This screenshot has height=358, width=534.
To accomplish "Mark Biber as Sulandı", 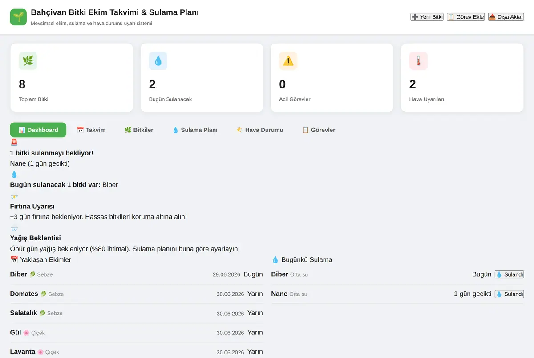I will coord(509,274).
